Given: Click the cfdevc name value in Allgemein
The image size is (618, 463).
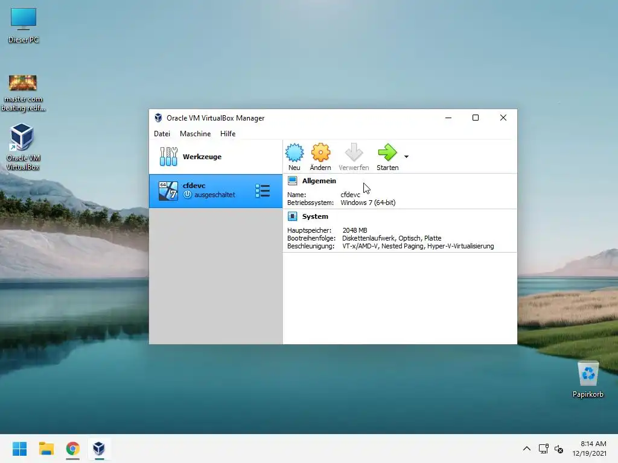Looking at the screenshot, I should (x=351, y=195).
